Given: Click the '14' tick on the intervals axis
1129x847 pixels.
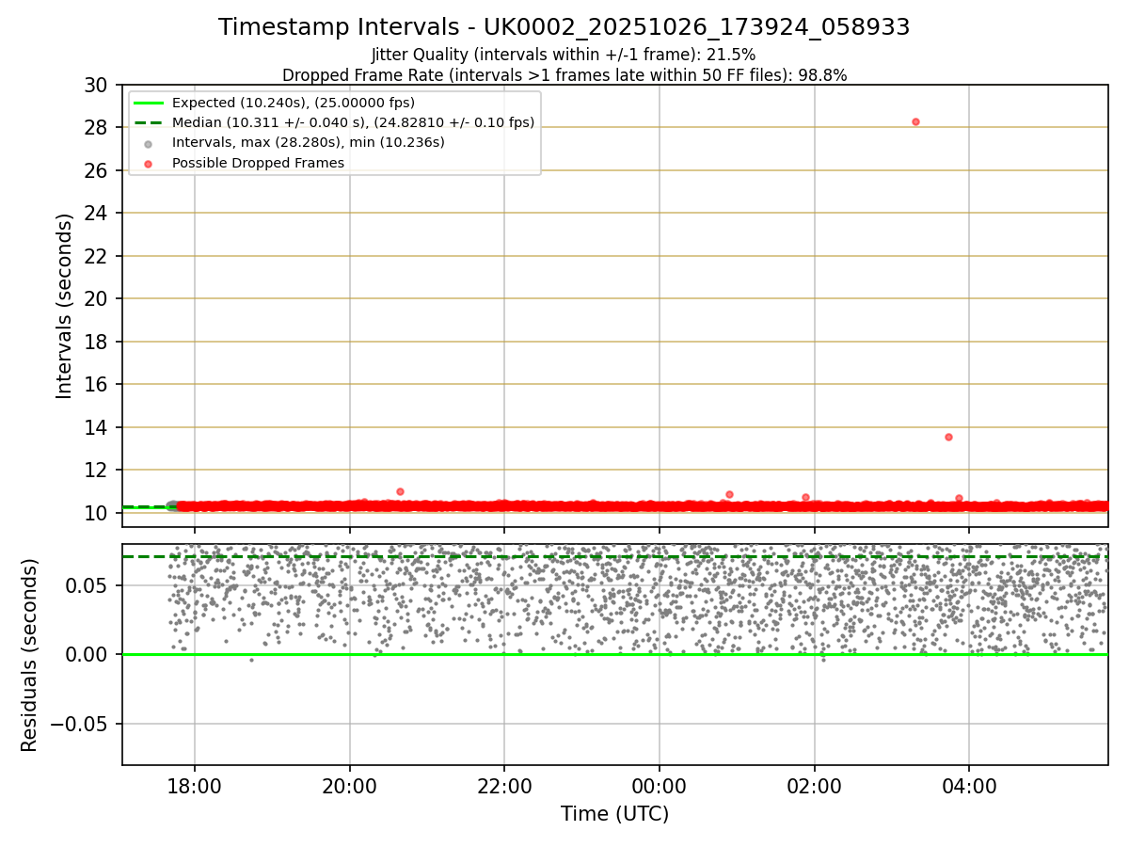Looking at the screenshot, I should 97,427.
